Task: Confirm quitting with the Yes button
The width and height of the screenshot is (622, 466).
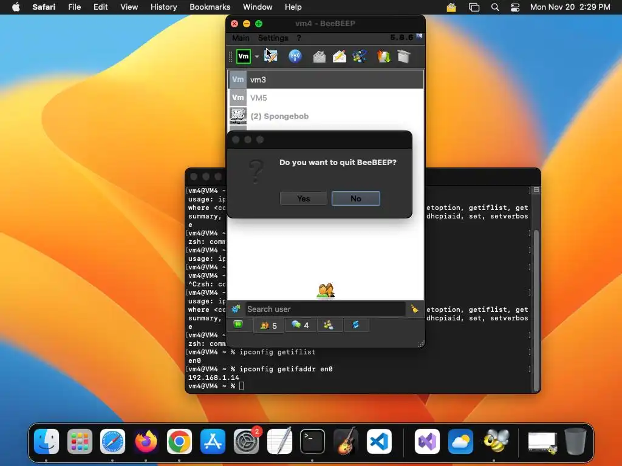Action: tap(304, 198)
